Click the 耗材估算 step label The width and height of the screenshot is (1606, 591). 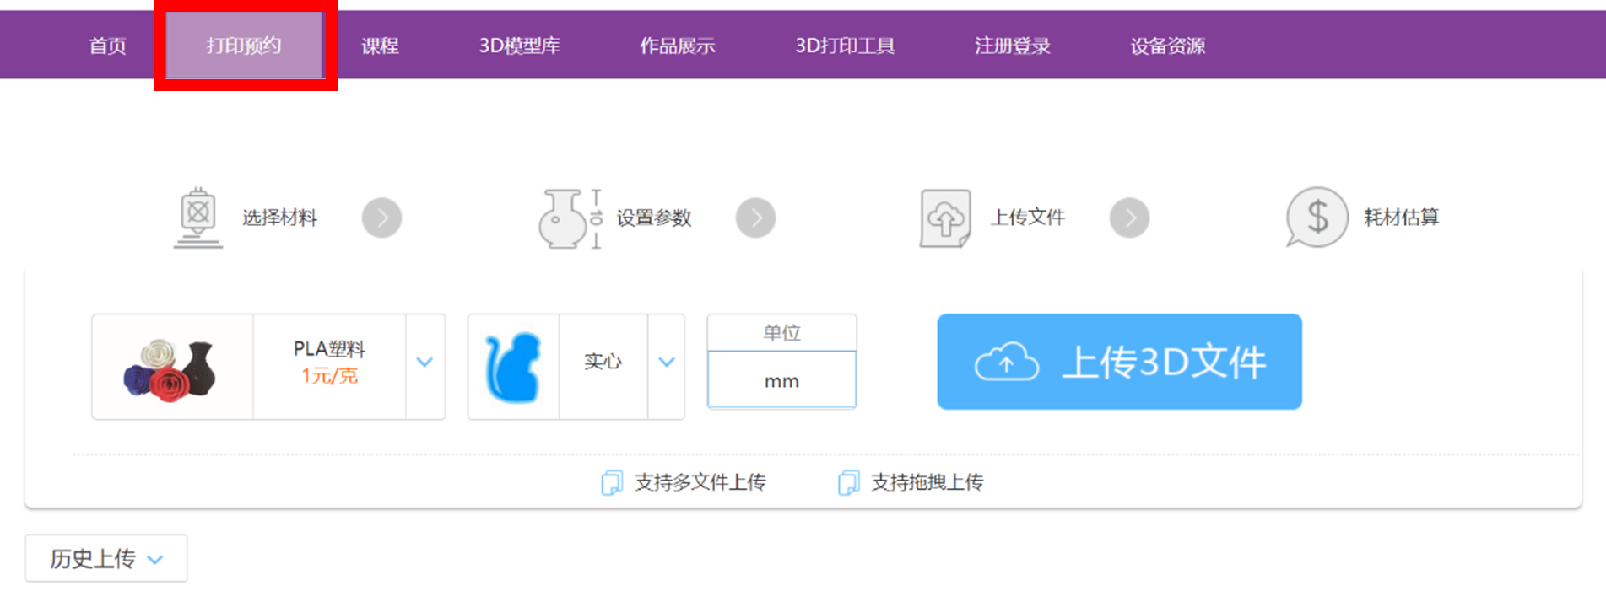[1401, 218]
